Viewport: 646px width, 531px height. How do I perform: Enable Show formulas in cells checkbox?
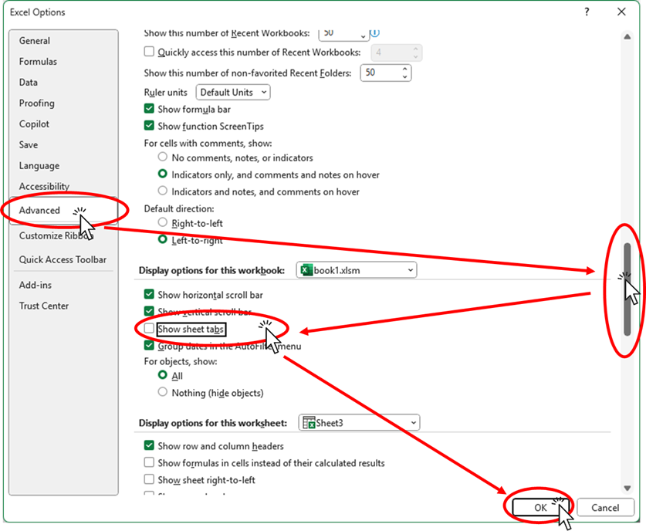pos(149,462)
